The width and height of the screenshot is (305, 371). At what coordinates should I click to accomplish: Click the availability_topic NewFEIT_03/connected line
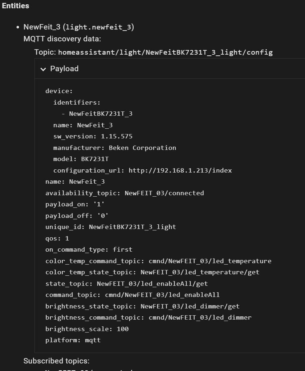pos(124,193)
